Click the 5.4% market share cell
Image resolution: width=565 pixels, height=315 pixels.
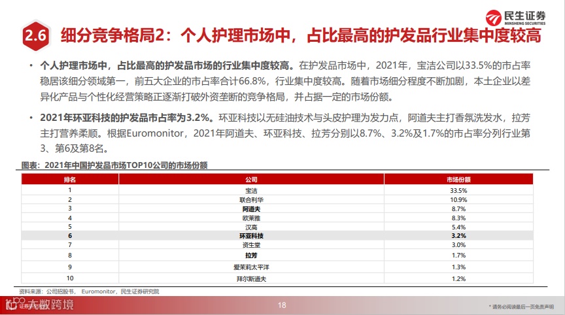(x=458, y=227)
